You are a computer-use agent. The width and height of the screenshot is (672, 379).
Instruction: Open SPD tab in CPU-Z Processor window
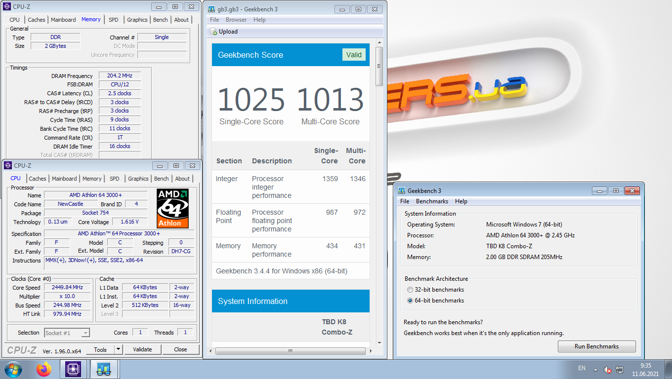pyautogui.click(x=115, y=179)
